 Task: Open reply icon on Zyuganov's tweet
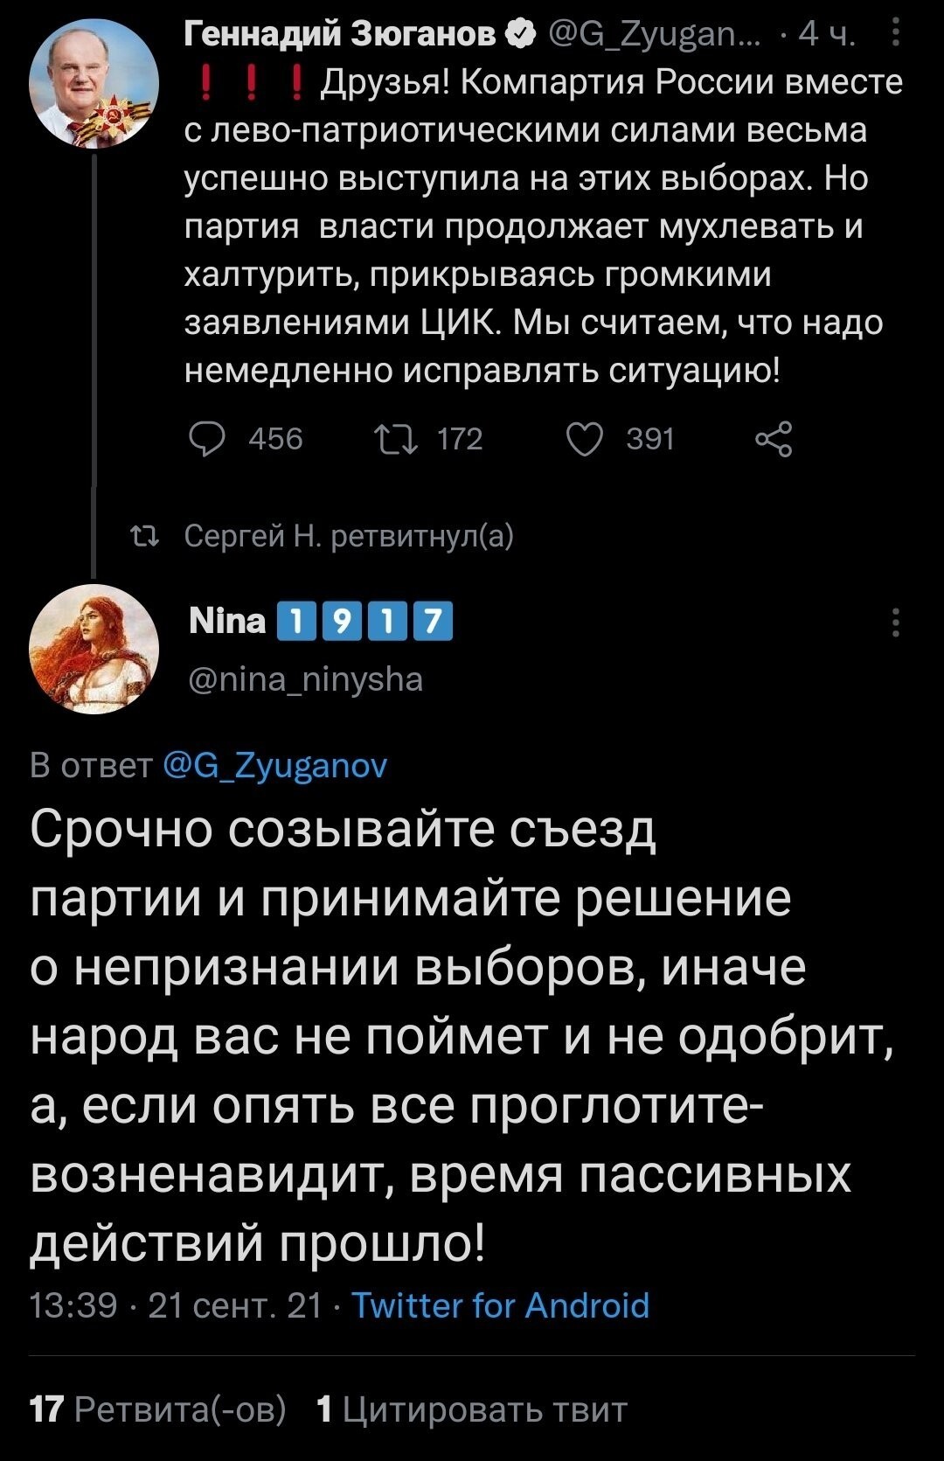pyautogui.click(x=207, y=438)
